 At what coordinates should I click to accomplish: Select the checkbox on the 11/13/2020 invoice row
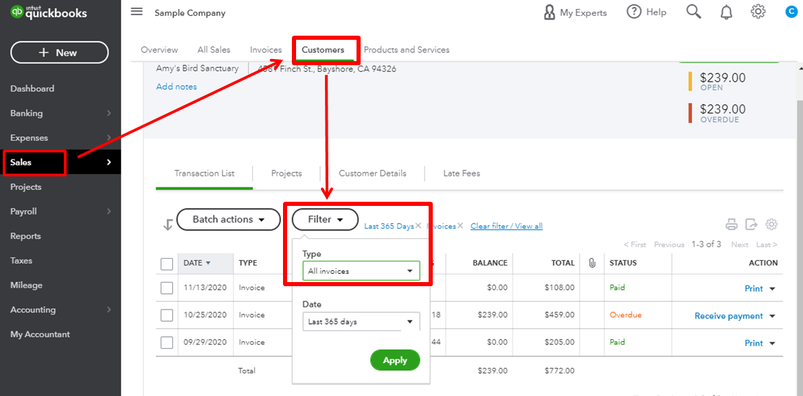(167, 288)
